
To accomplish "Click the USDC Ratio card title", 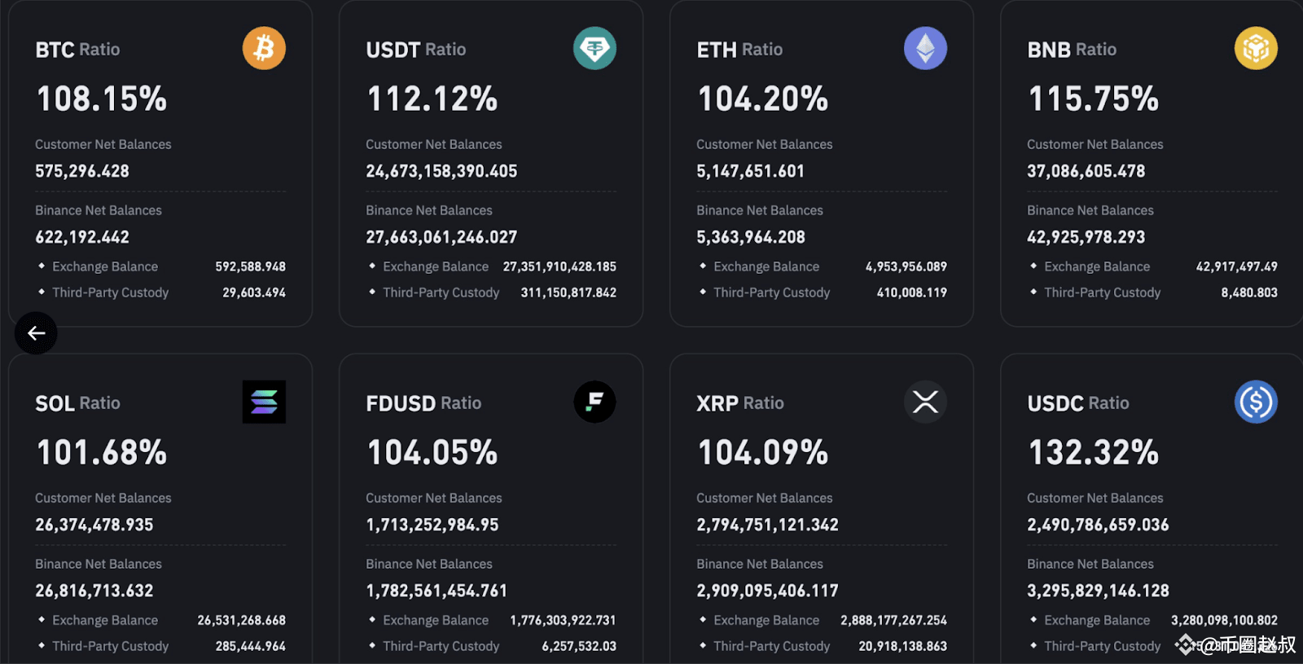I will tap(1078, 403).
